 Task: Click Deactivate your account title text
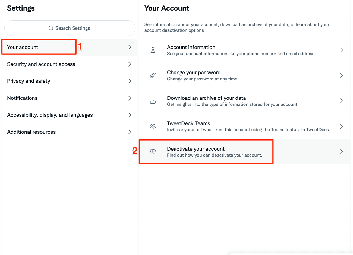196,149
